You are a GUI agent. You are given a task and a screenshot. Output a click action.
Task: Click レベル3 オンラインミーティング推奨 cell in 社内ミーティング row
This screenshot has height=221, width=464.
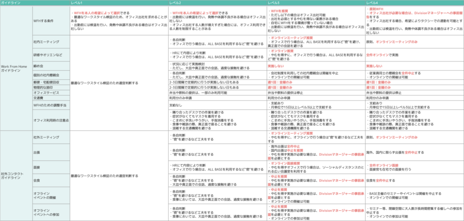[x=316, y=42]
